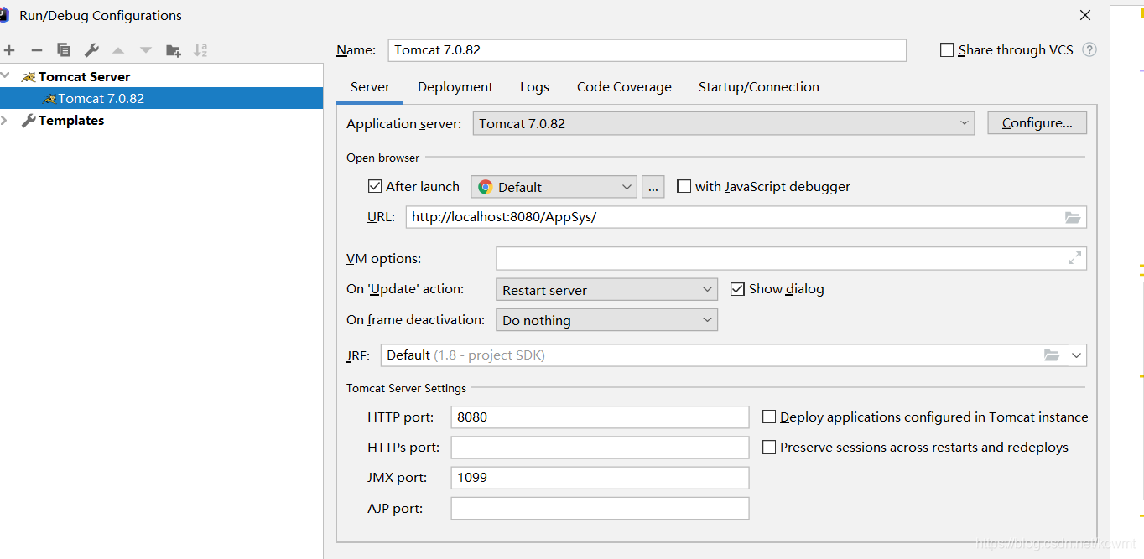The width and height of the screenshot is (1144, 559).
Task: Click the folder icon in the URL field
Action: click(1073, 217)
